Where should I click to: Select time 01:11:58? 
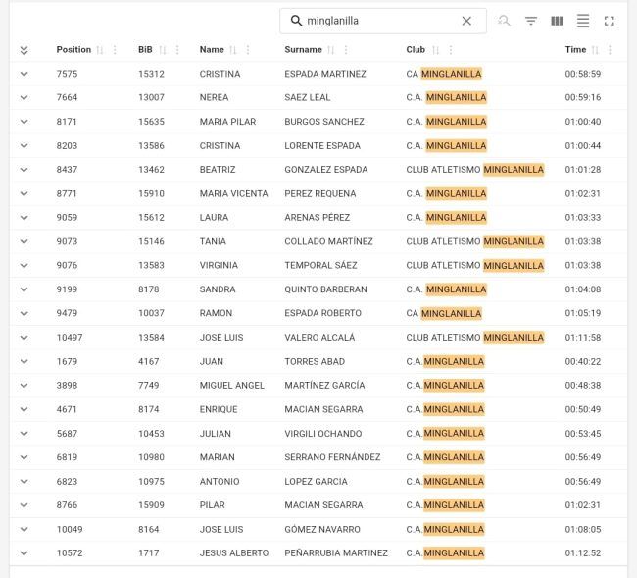[582, 338]
